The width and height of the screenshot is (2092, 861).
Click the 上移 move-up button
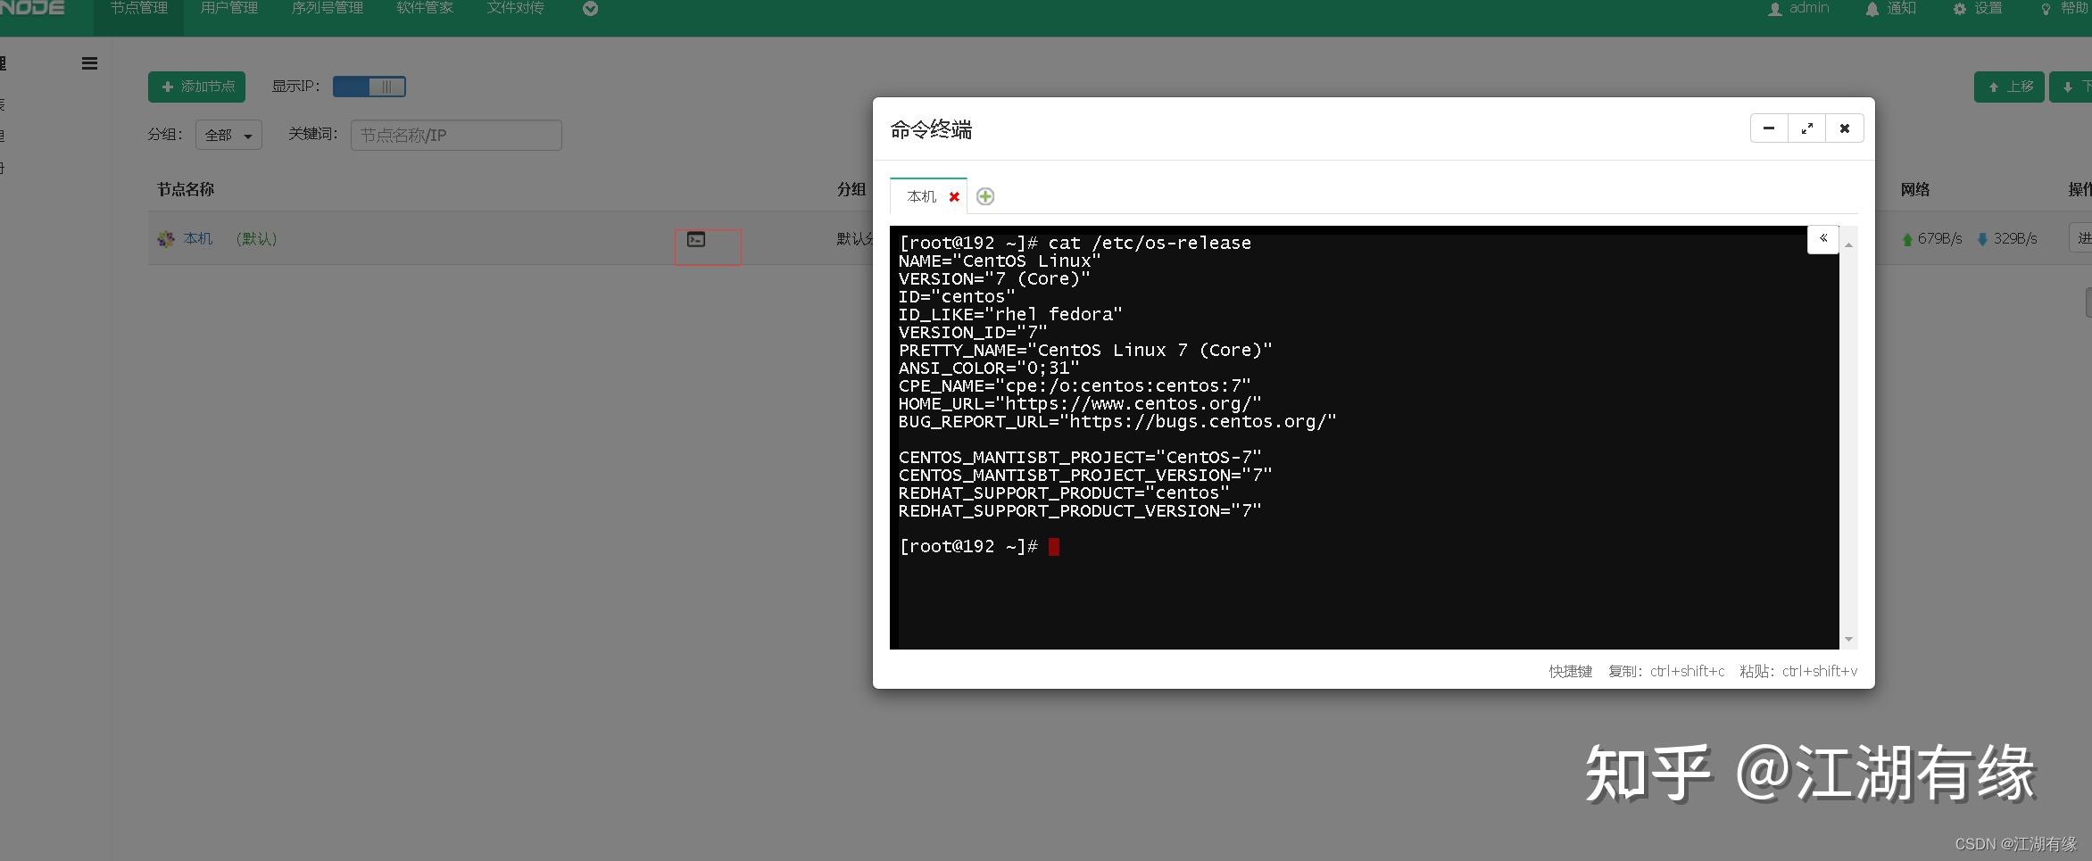point(2009,87)
